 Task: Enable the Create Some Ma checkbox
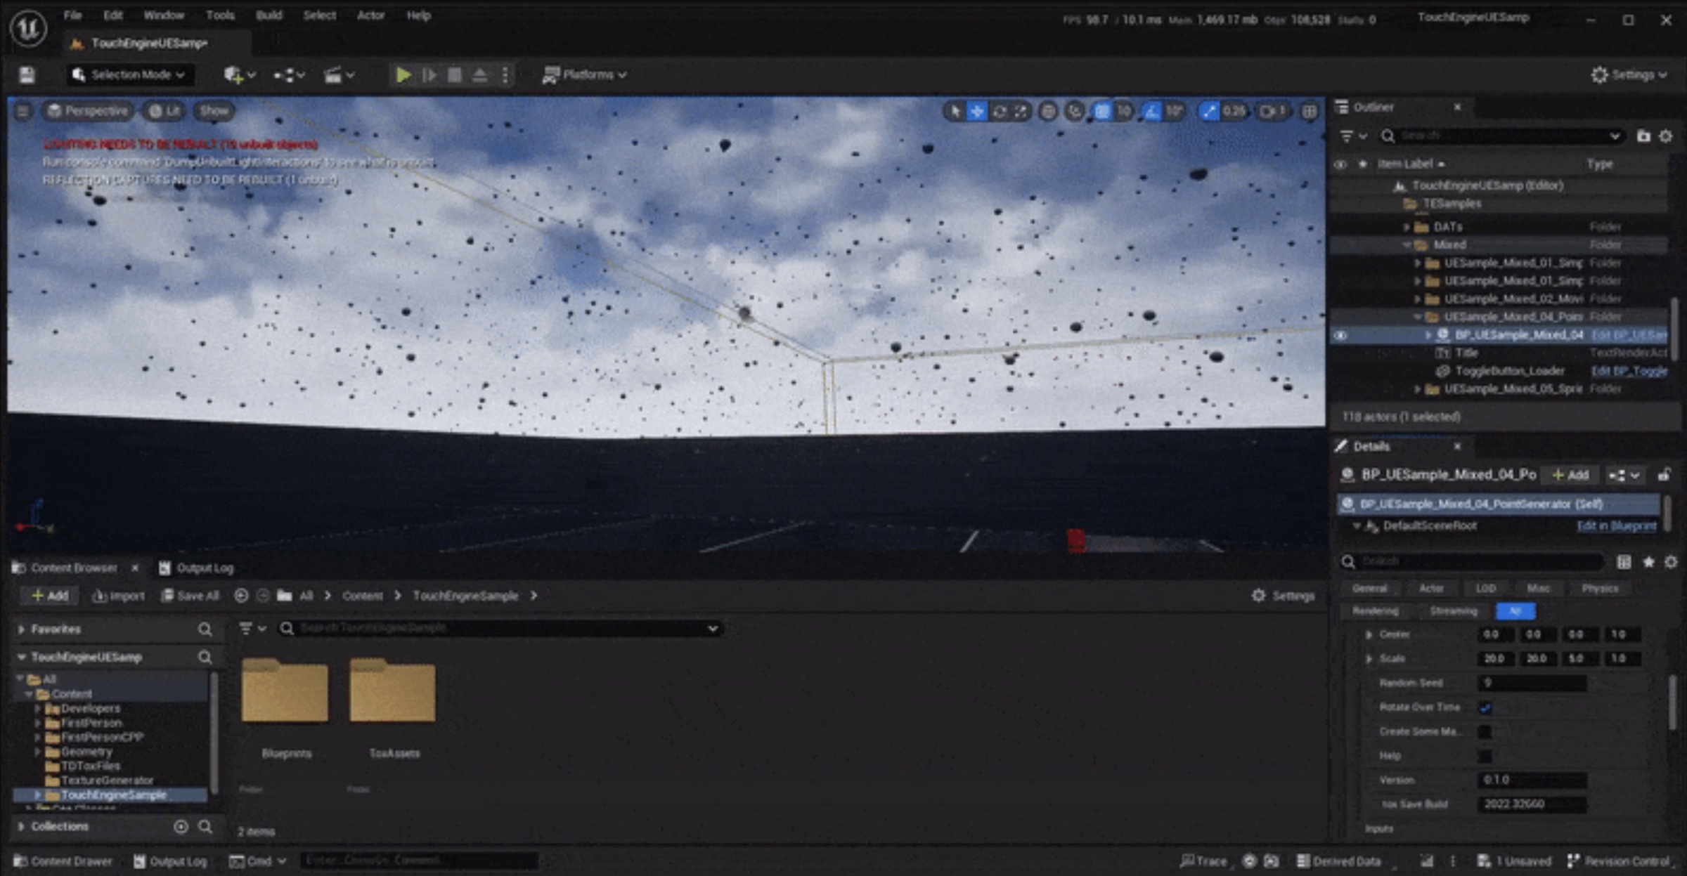(1486, 731)
